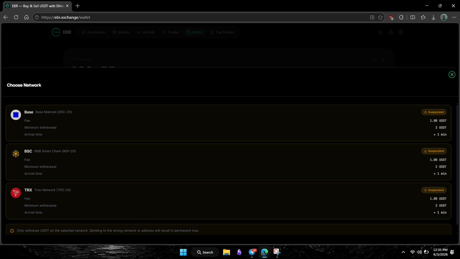Open Telegram from the taskbar
Viewport: 460px width, 259px height.
click(252, 252)
